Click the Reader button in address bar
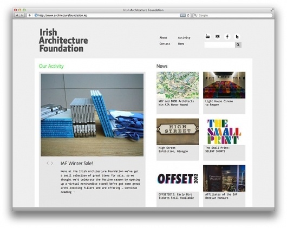The width and height of the screenshot is (287, 228). click(182, 15)
